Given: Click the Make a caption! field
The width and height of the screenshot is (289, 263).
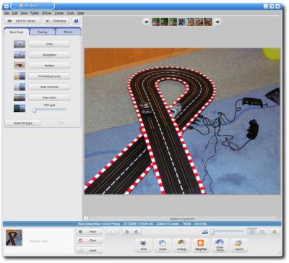Looking at the screenshot, I should (182, 219).
